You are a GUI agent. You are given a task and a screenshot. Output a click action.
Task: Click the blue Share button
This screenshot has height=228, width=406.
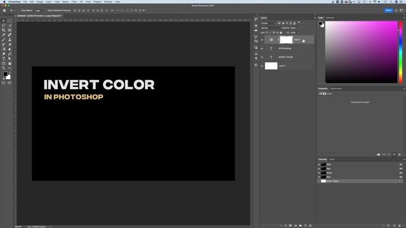[x=388, y=10]
